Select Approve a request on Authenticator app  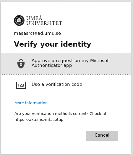[66, 64]
